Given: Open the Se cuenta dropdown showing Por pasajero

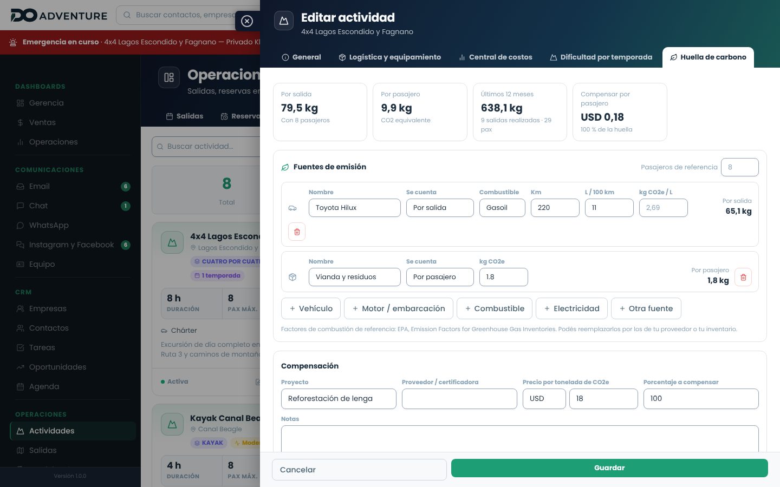Looking at the screenshot, I should coord(440,277).
